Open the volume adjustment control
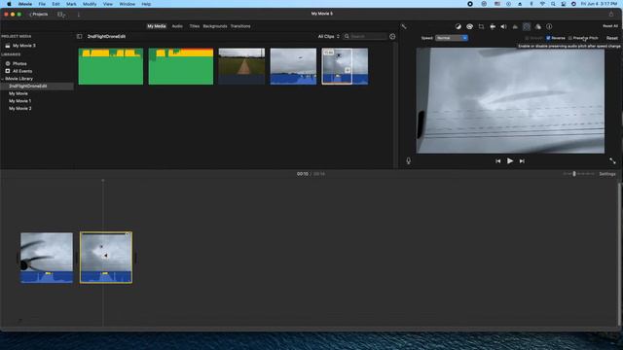The width and height of the screenshot is (623, 350). pos(504,26)
